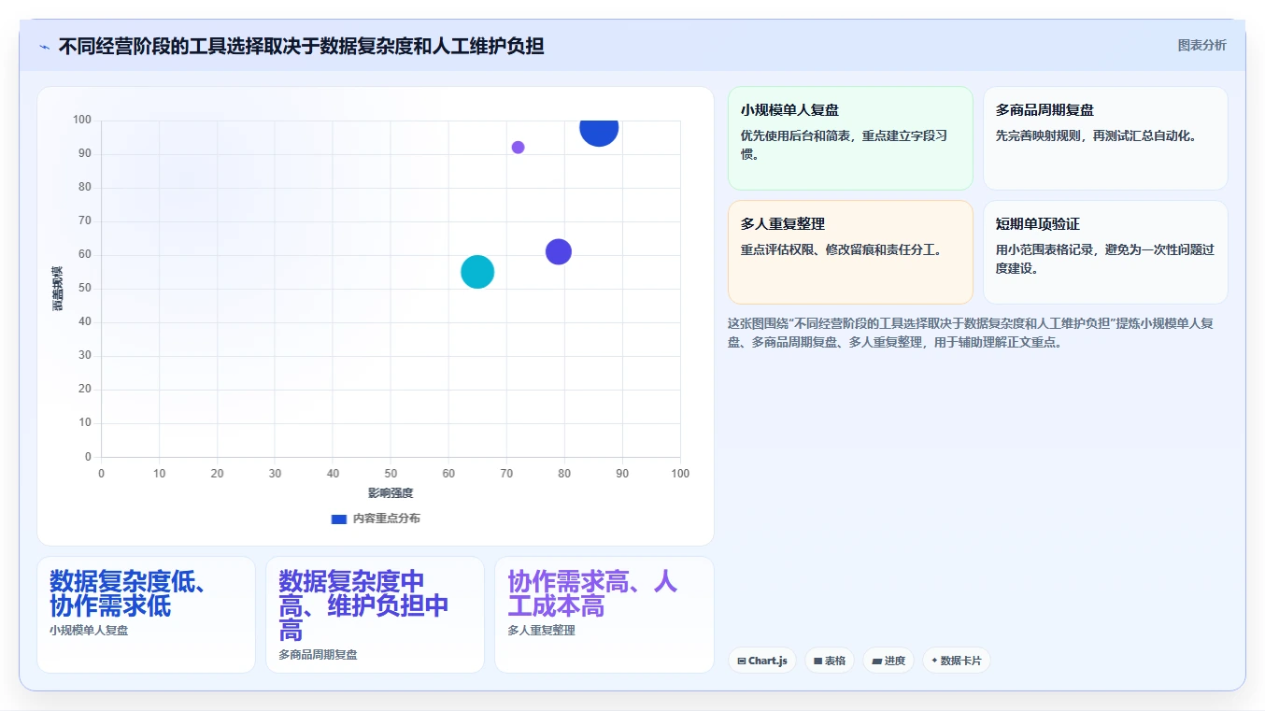Screen dimensions: 1265x711
Task: Open the 多人重复整理 info card
Action: (850, 252)
